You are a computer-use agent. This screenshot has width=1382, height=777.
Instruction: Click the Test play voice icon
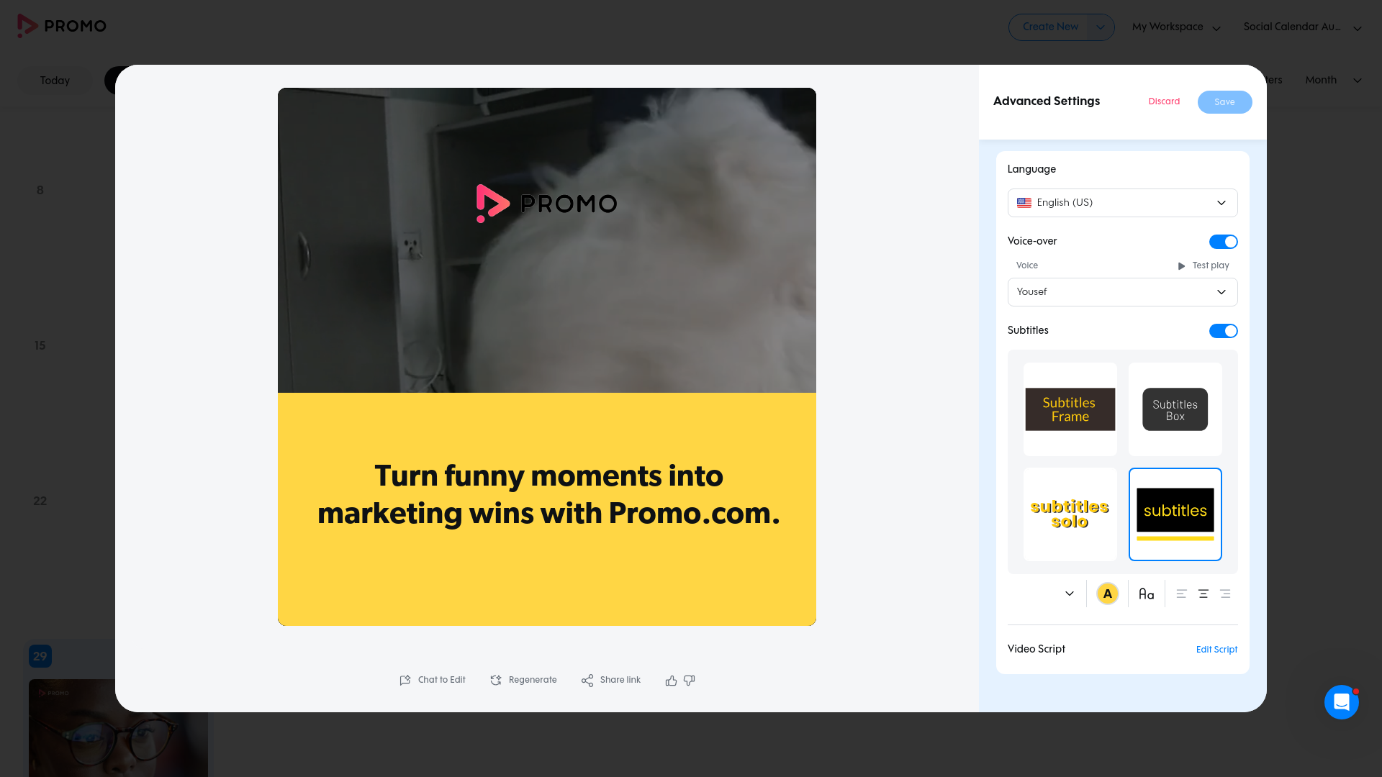coord(1181,265)
